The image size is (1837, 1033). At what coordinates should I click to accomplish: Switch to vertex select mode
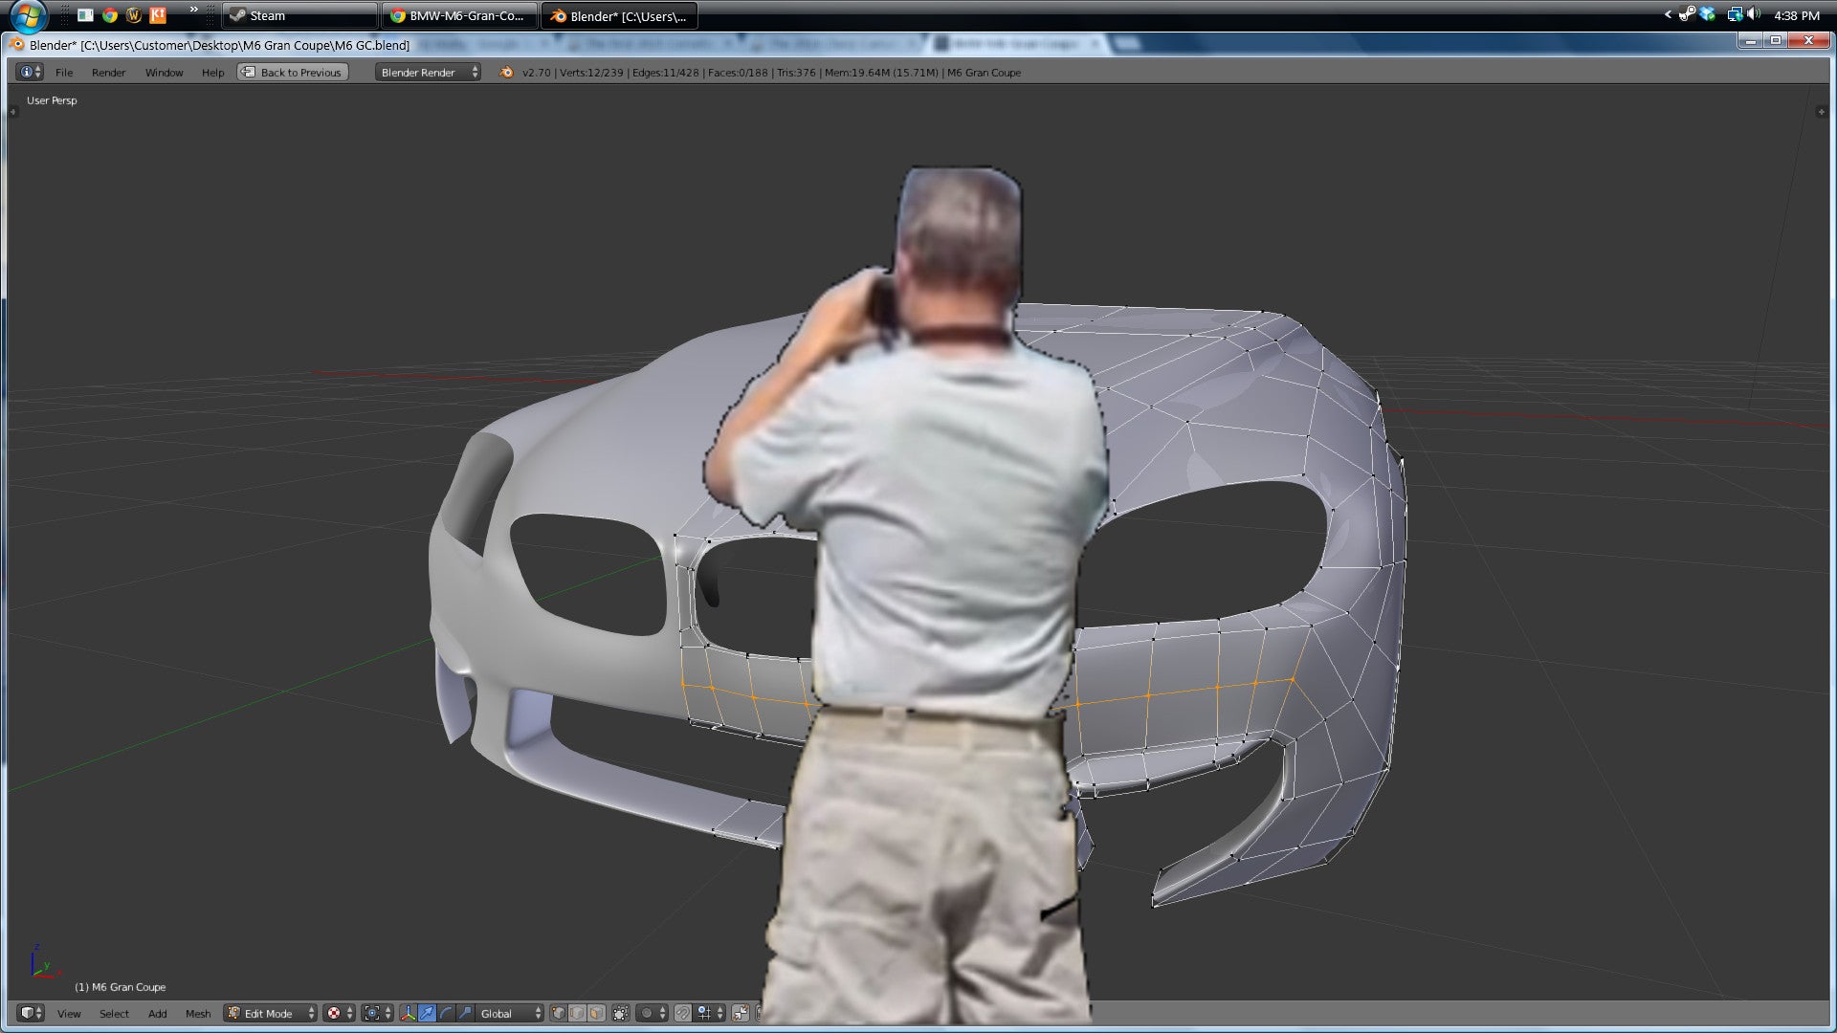pyautogui.click(x=559, y=1013)
